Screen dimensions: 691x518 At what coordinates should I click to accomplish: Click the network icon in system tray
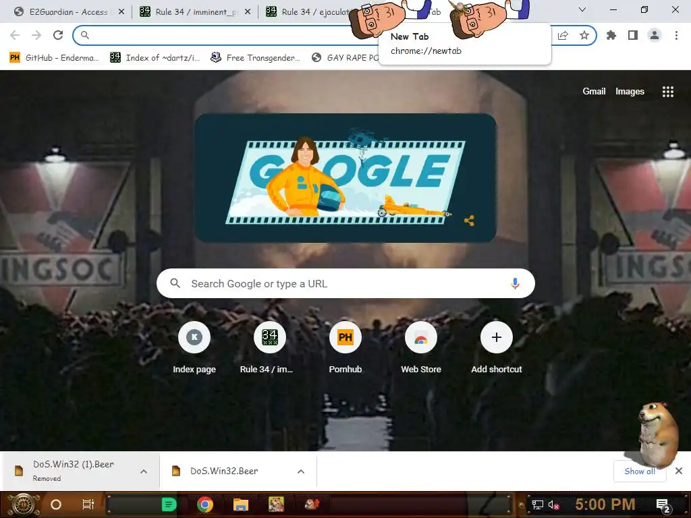tap(538, 505)
